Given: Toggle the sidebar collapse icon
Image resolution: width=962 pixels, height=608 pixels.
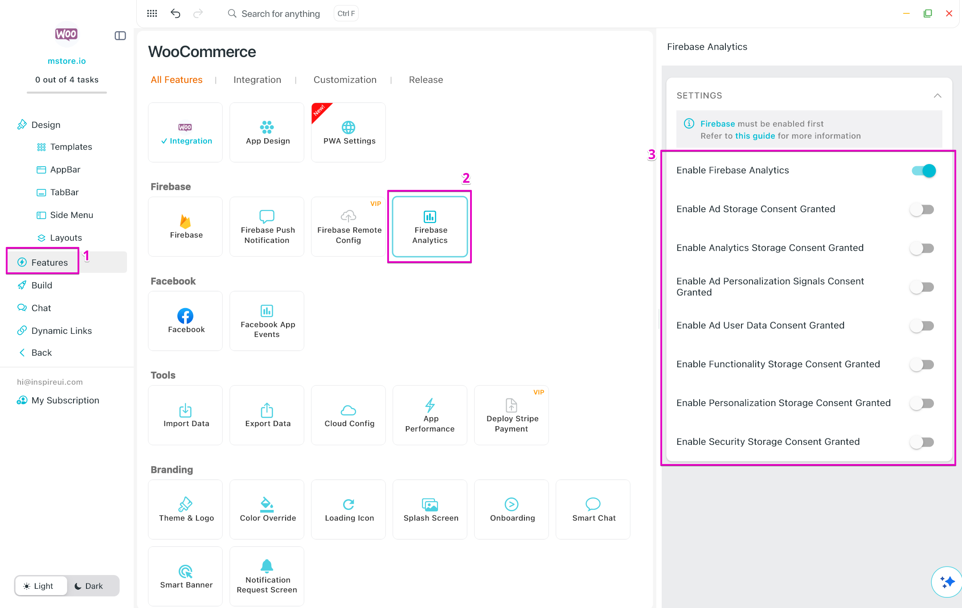Looking at the screenshot, I should coord(120,36).
